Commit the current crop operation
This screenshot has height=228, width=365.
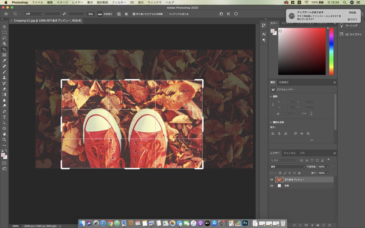click(236, 14)
